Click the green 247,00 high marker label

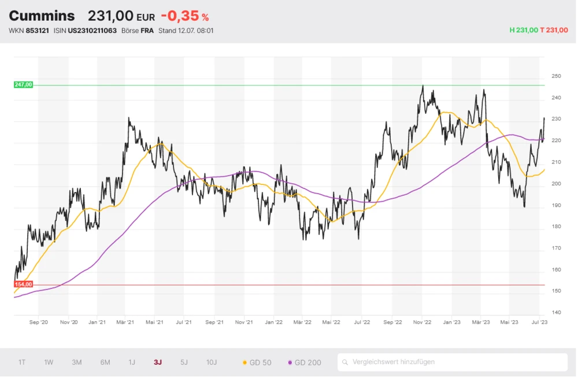click(23, 85)
